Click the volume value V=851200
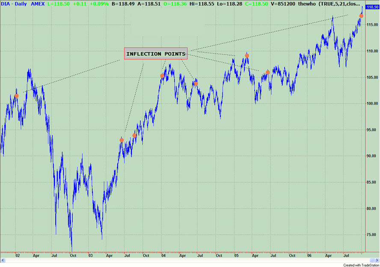The width and height of the screenshot is (380, 267). [283, 4]
